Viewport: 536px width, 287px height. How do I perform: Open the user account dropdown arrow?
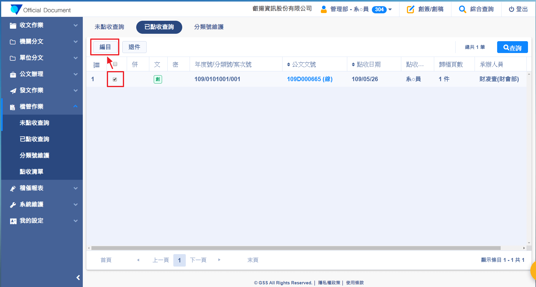click(x=390, y=9)
